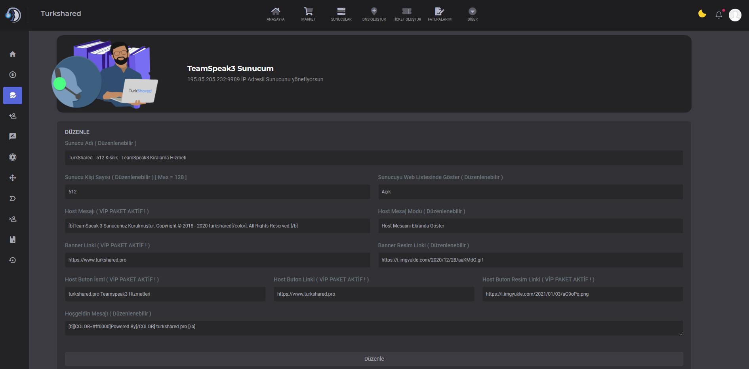The height and width of the screenshot is (369, 749).
Task: Select the sidebar label tag icon
Action: (13, 198)
